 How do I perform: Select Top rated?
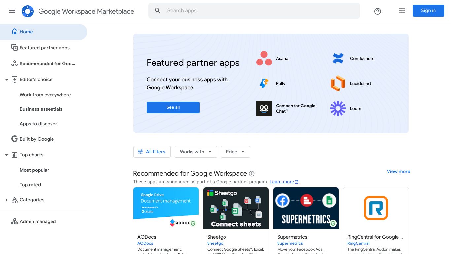30,185
